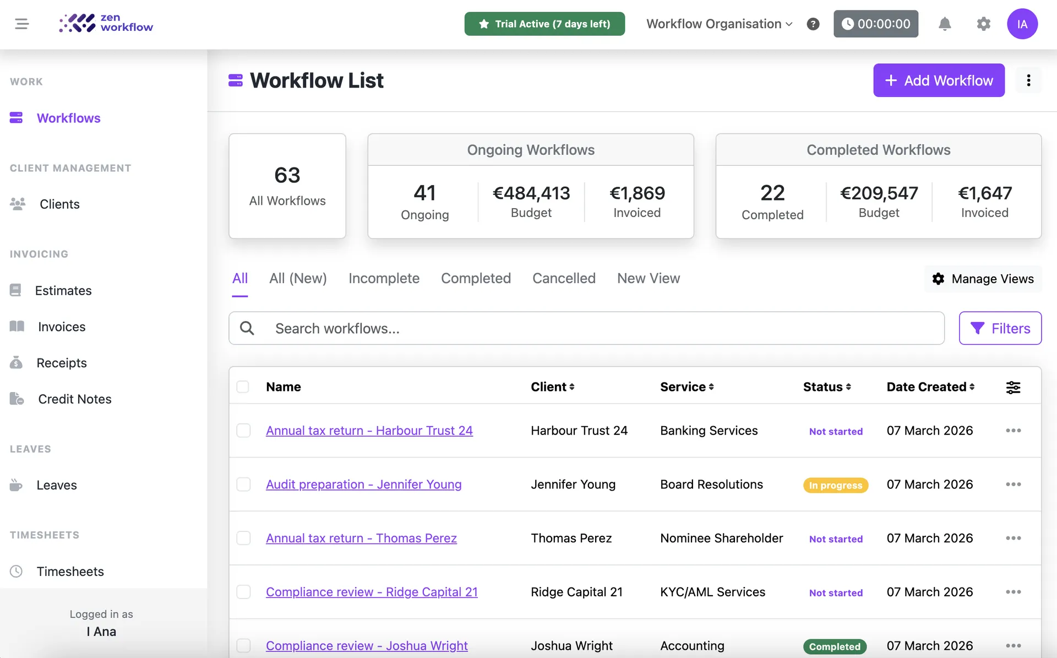Check the Audit preparation row checkbox
Image resolution: width=1057 pixels, height=658 pixels.
(243, 485)
